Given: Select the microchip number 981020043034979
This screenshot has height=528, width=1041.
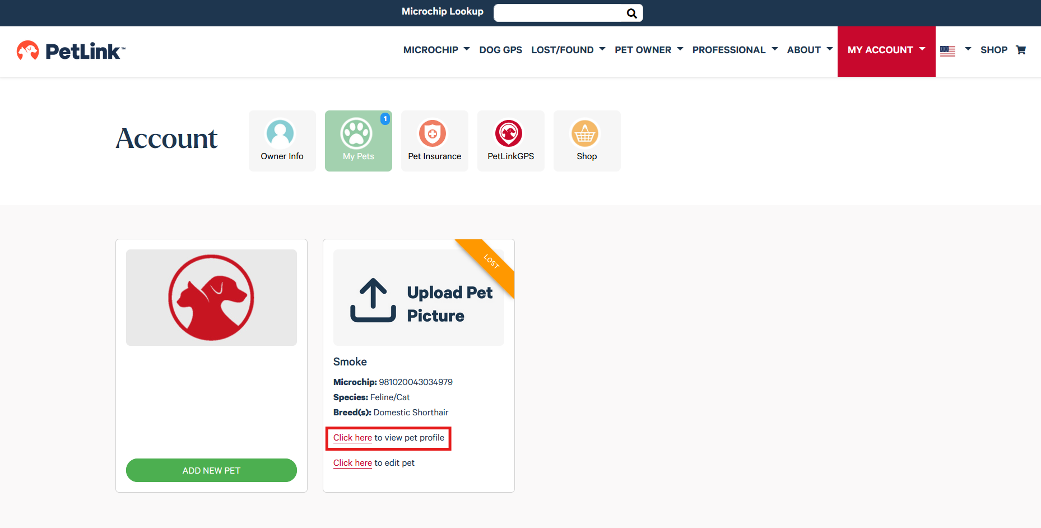Looking at the screenshot, I should pyautogui.click(x=416, y=382).
